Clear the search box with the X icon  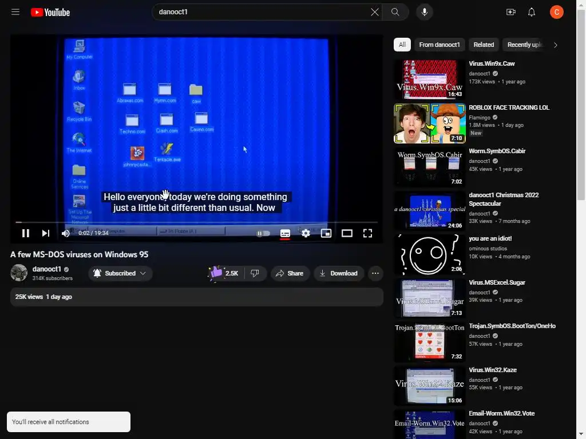coord(374,12)
